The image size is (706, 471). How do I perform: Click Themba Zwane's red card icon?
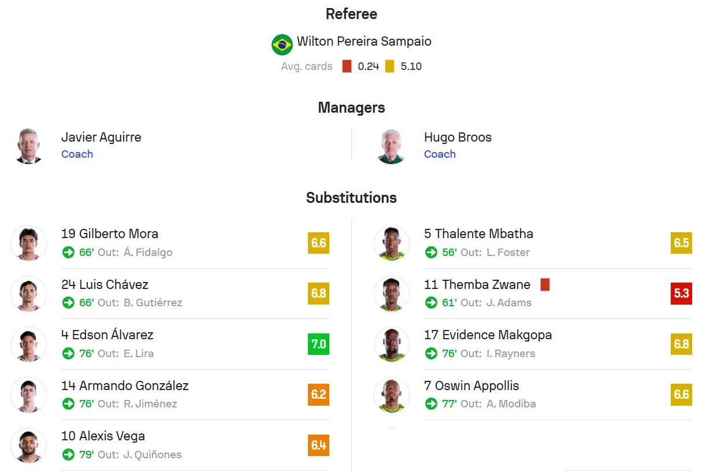(x=545, y=285)
